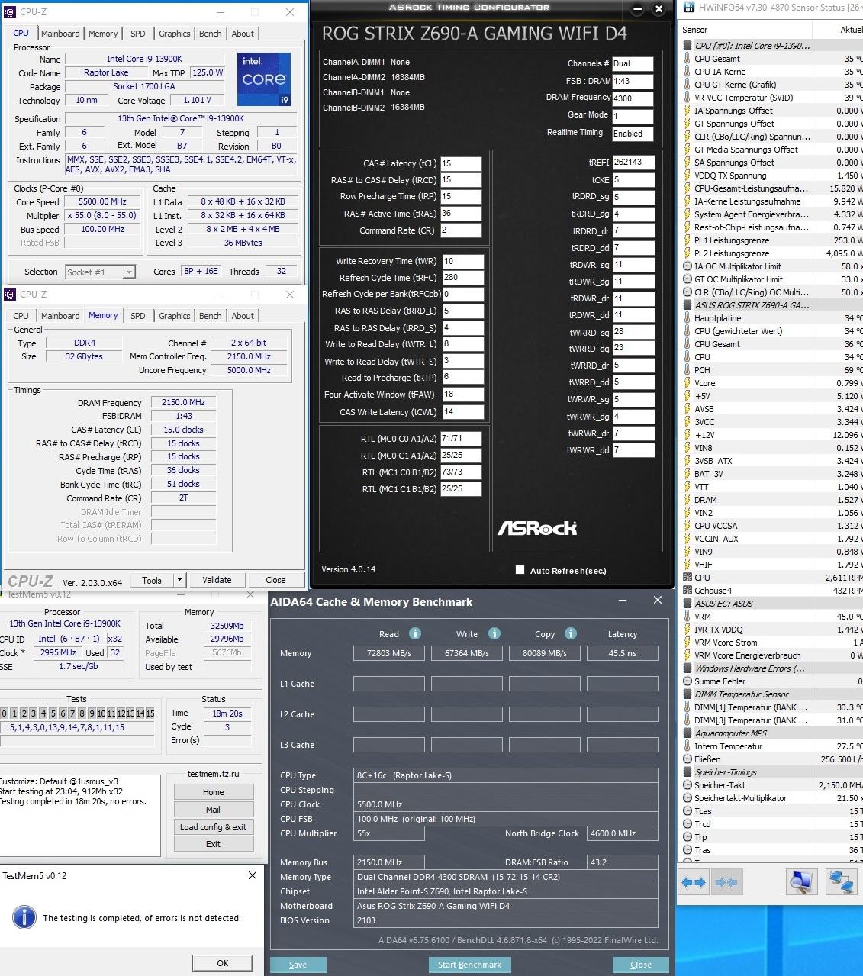Click the CAS# Latency (tCL) field
The height and width of the screenshot is (976, 863).
461,163
